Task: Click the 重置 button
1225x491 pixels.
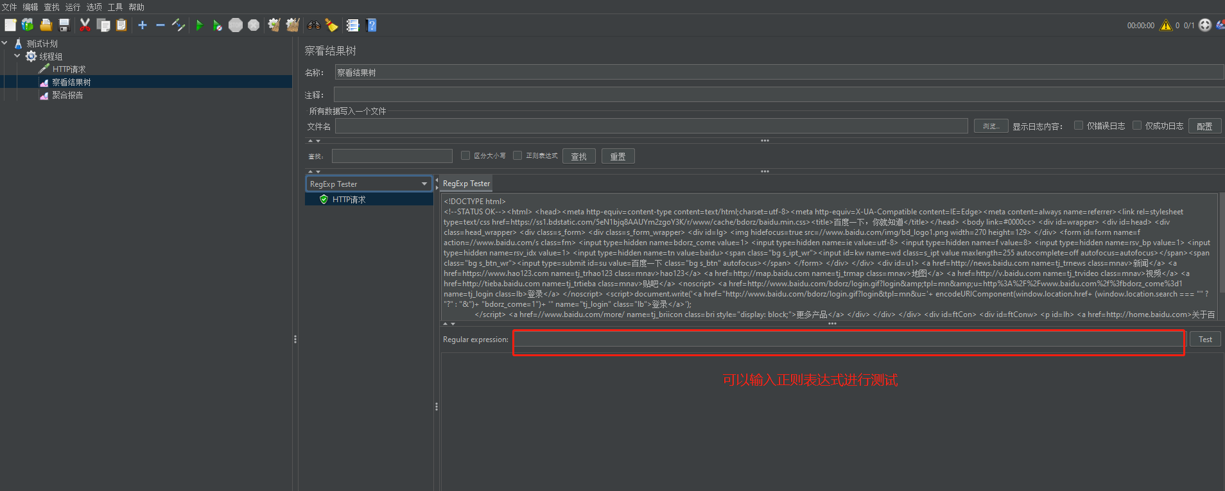Action: tap(618, 157)
